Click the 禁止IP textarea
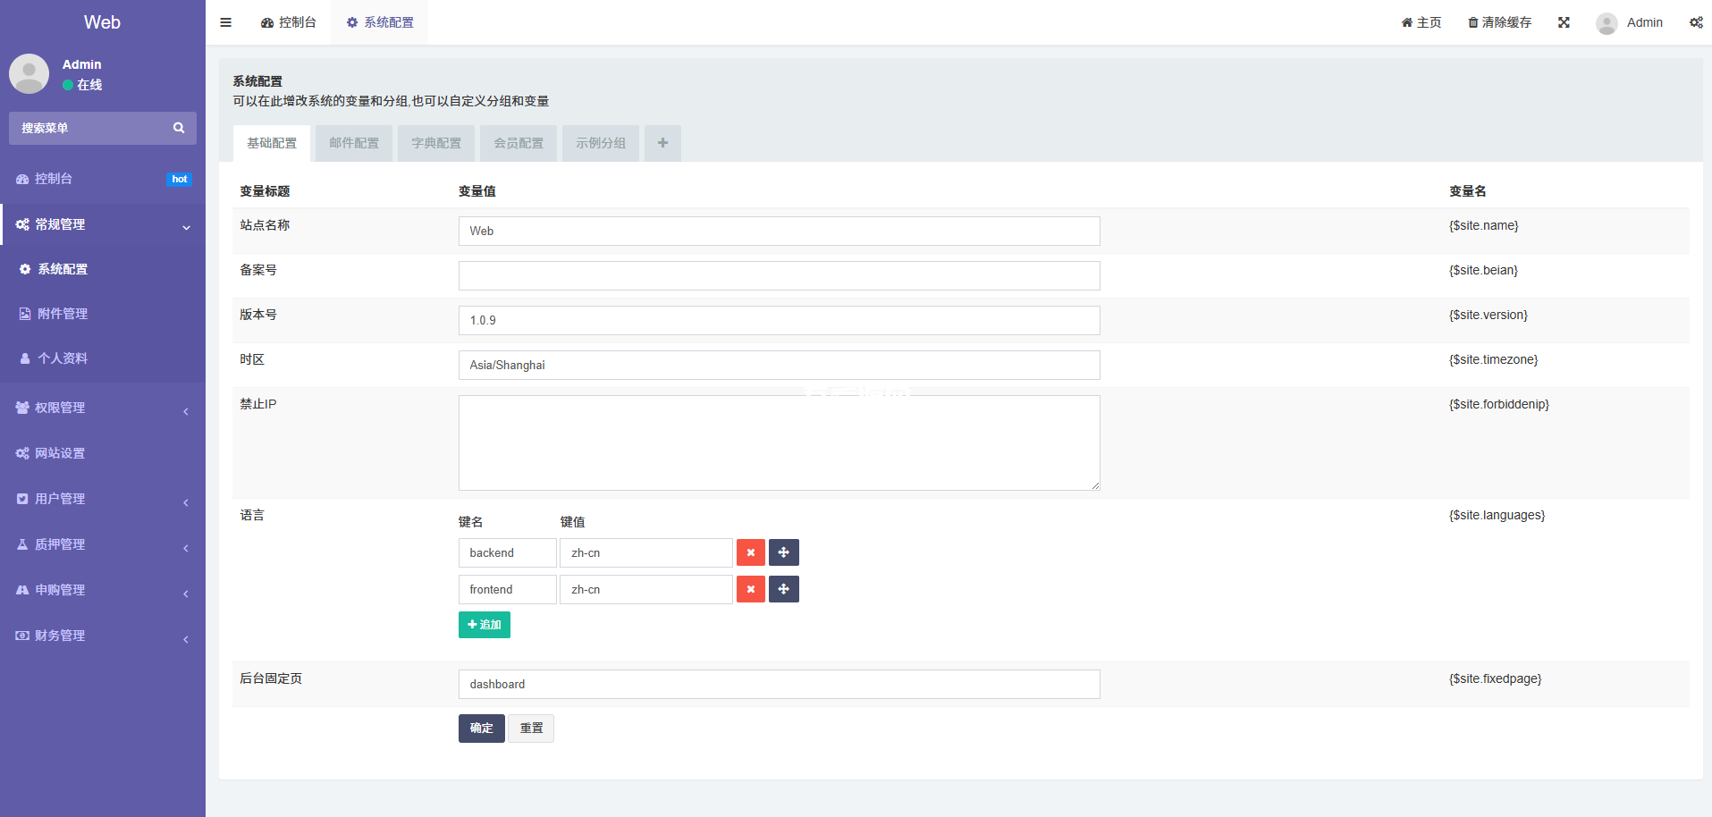The width and height of the screenshot is (1712, 817). point(779,442)
